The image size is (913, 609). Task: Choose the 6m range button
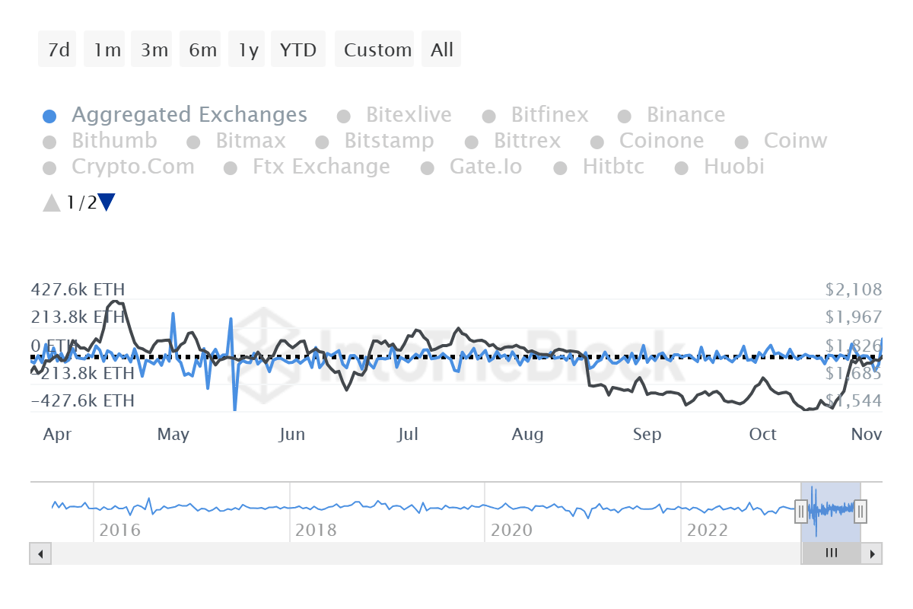(x=202, y=50)
